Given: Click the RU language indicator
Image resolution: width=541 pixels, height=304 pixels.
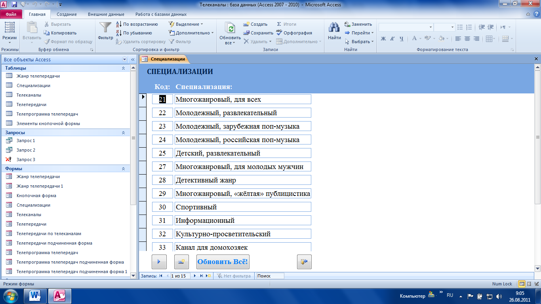Looking at the screenshot, I should point(450,295).
